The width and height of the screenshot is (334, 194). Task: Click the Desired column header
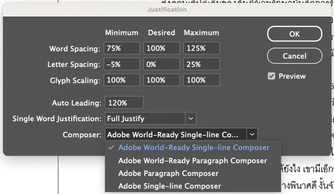pos(162,33)
